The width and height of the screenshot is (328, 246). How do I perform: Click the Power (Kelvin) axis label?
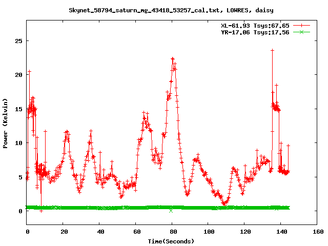5,124
